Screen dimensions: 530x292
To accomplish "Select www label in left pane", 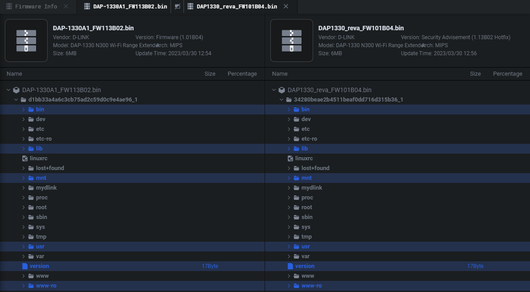I will click(x=42, y=276).
